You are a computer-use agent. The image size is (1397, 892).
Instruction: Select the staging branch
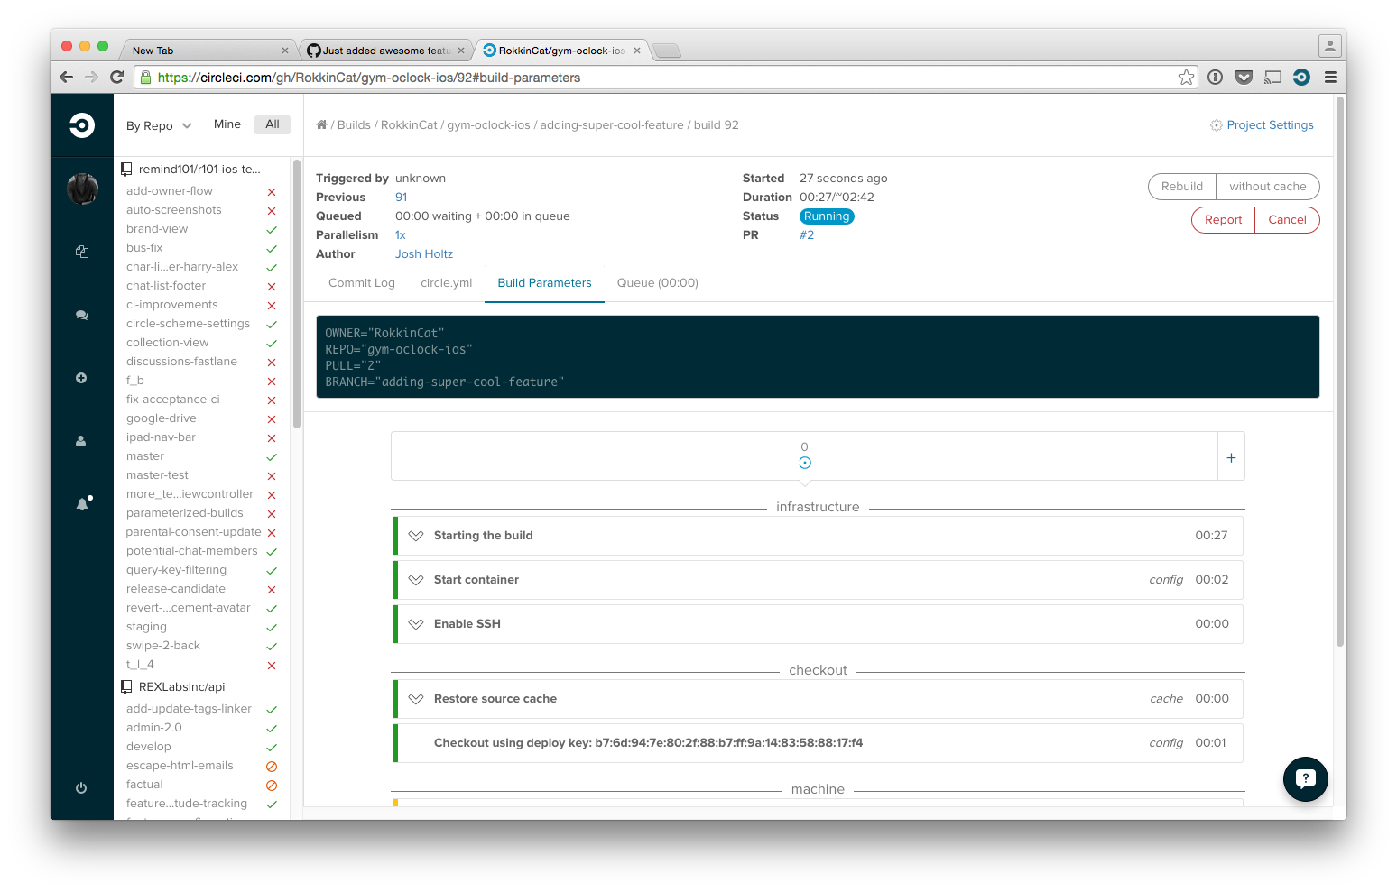[x=146, y=627]
